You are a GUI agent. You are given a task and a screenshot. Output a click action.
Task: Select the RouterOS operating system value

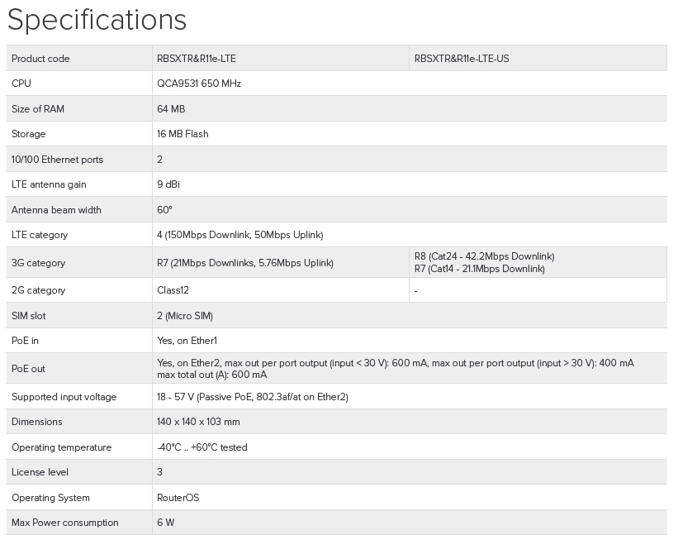point(178,498)
